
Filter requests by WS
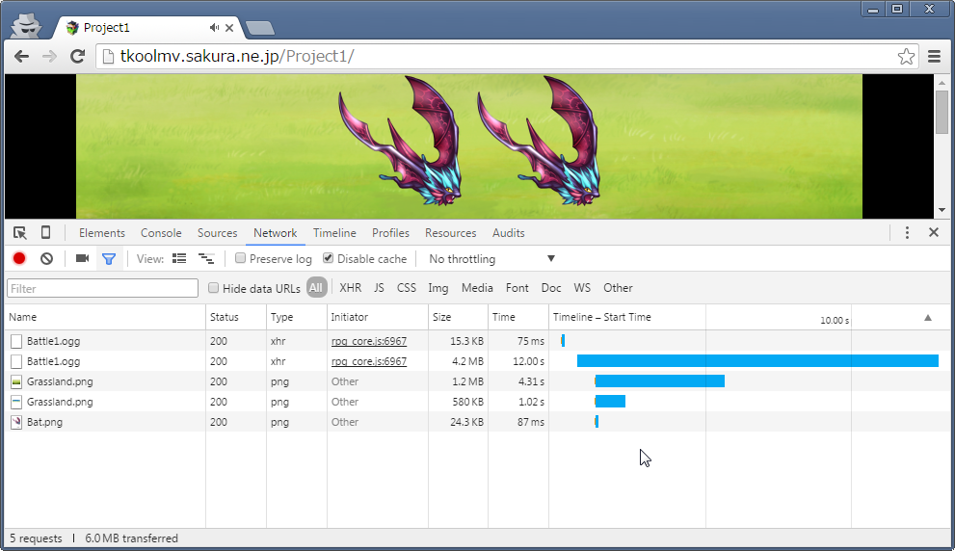[x=582, y=288]
